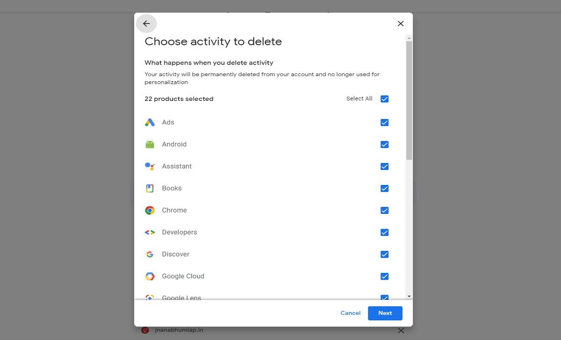Click the Assistant label text
The image size is (561, 340).
[x=177, y=166]
